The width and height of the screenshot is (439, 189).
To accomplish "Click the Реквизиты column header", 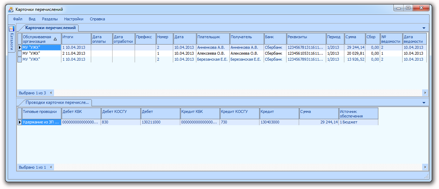I will coord(306,39).
